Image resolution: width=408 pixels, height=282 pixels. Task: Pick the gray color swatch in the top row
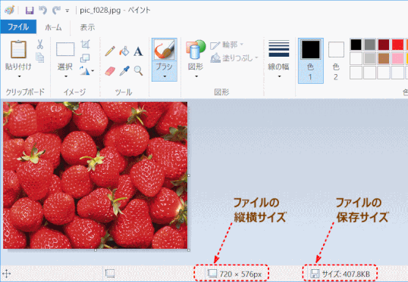click(370, 45)
